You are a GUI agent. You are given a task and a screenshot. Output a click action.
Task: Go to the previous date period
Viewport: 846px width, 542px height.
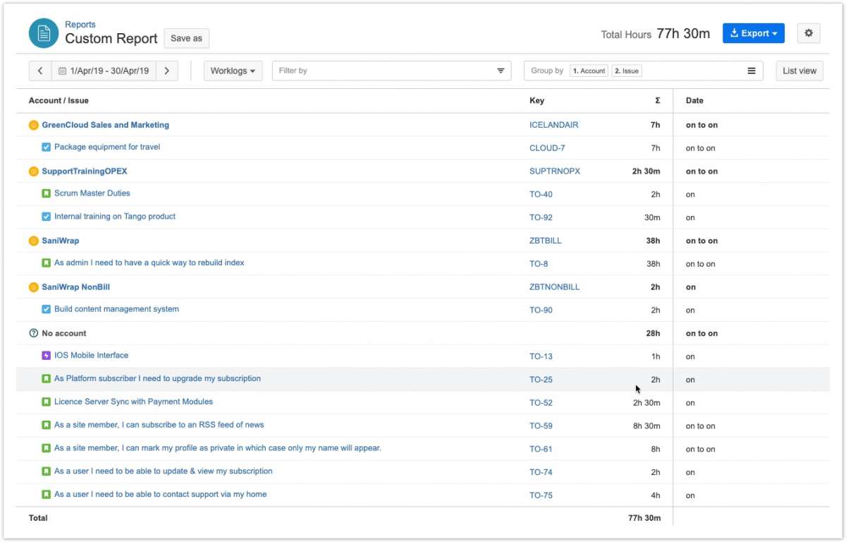point(40,71)
